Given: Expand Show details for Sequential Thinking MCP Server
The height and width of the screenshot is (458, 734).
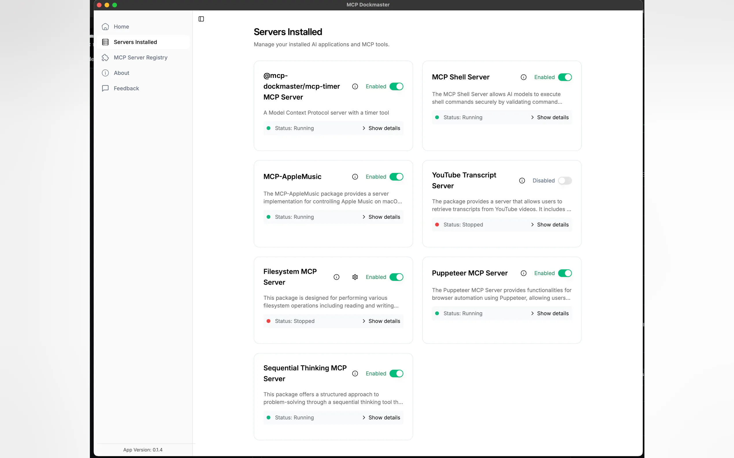Looking at the screenshot, I should 381,417.
